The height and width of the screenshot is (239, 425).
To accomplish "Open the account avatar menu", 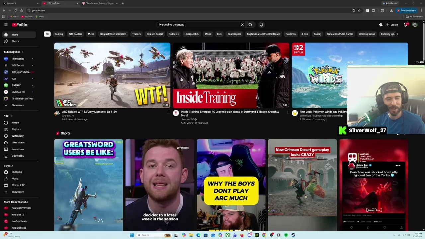I will click(415, 25).
